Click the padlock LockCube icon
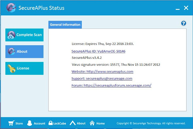 [50, 123]
